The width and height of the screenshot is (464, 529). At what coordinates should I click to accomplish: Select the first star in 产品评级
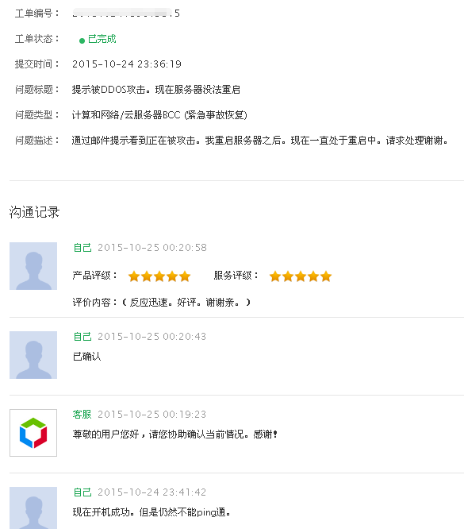pos(134,276)
